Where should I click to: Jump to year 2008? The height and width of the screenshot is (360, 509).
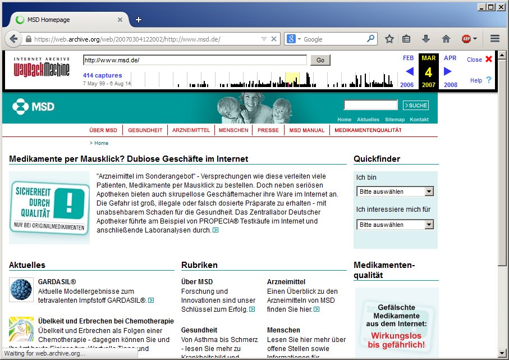point(451,85)
